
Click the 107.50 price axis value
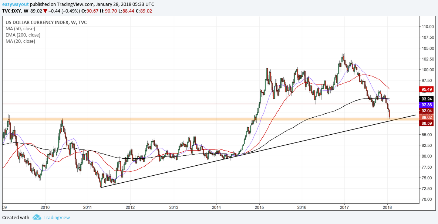(428, 37)
